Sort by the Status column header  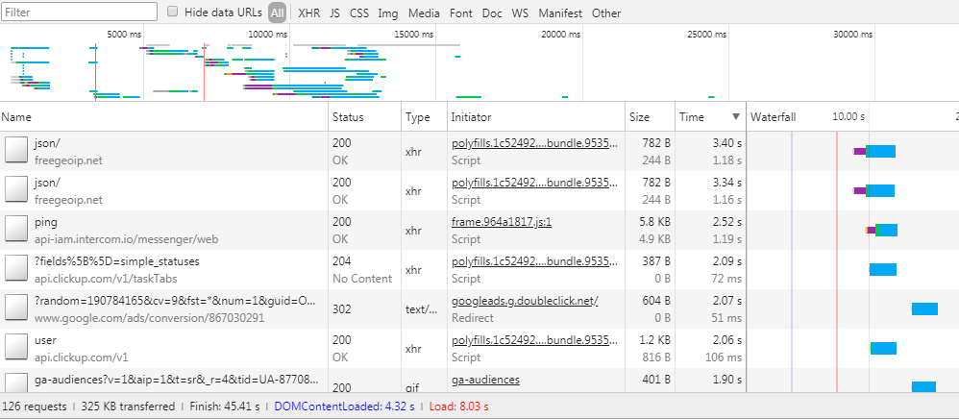(365, 117)
